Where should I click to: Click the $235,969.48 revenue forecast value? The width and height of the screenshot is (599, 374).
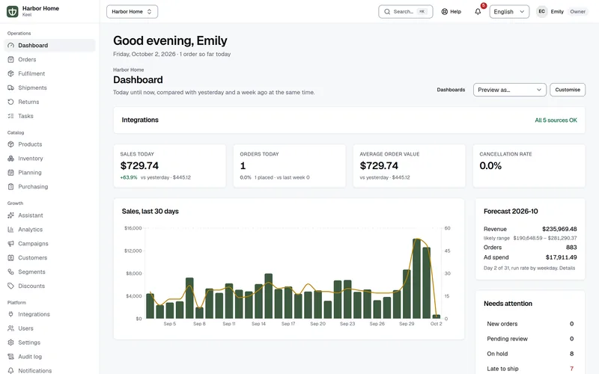[x=559, y=229]
